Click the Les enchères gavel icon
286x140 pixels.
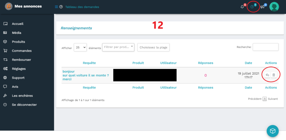pyautogui.click(x=5, y=96)
